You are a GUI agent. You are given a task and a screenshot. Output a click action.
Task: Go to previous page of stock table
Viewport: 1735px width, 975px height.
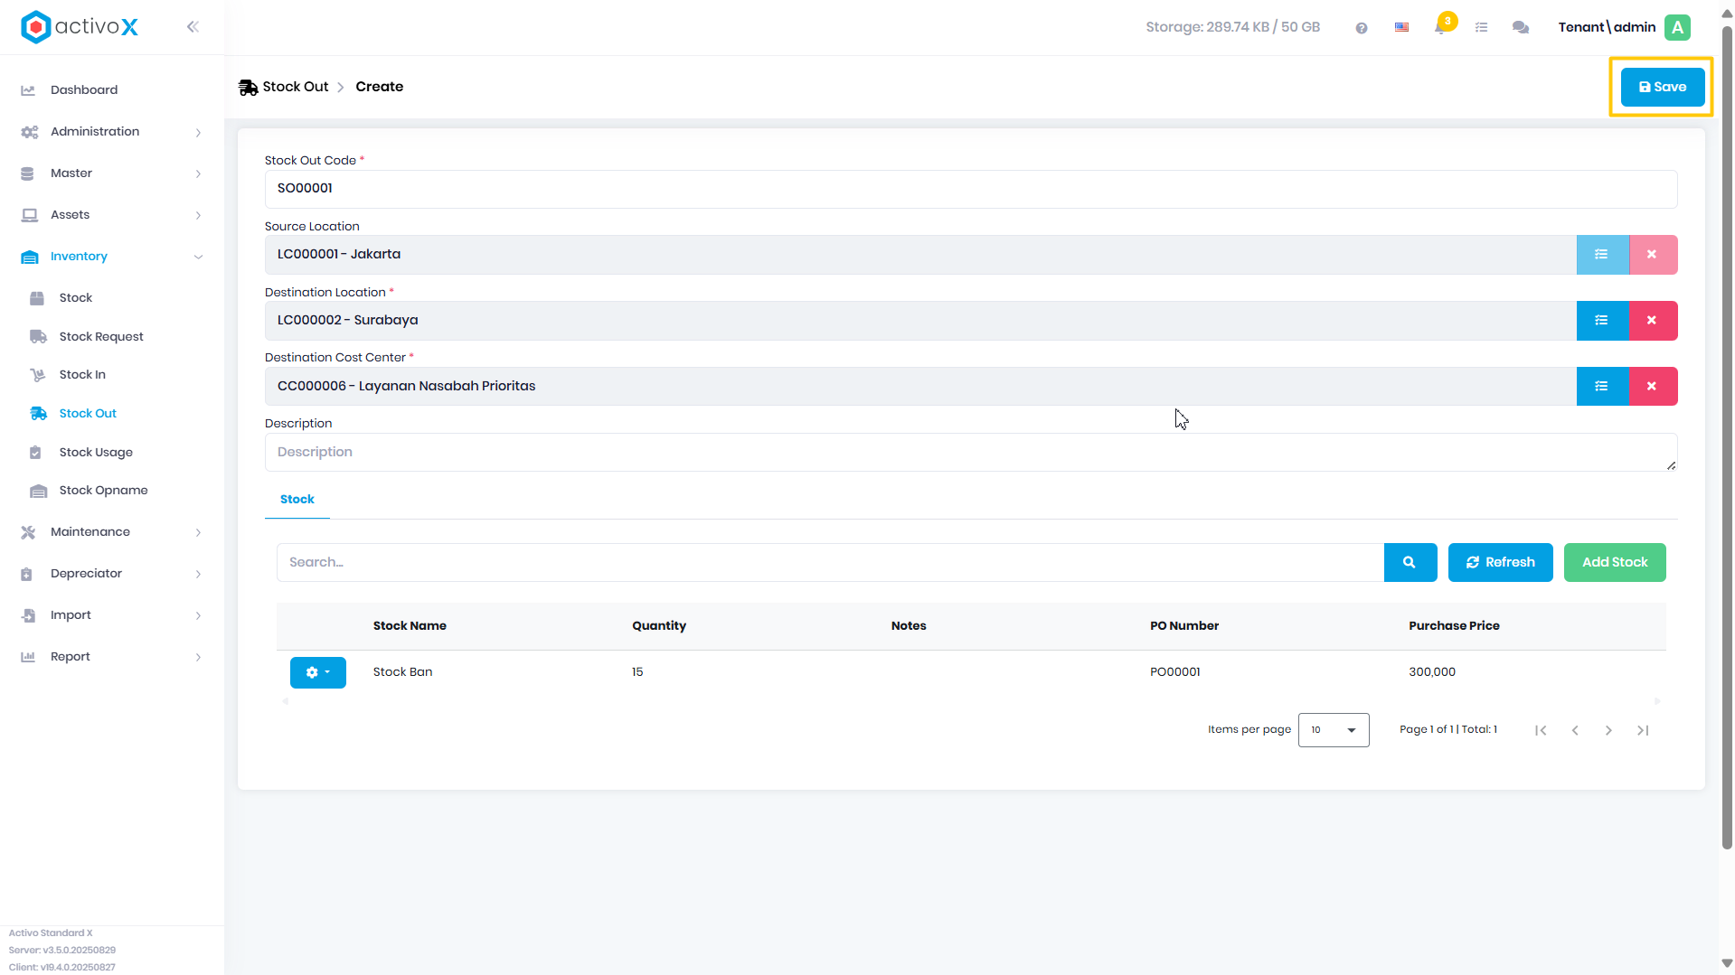[x=1575, y=730]
